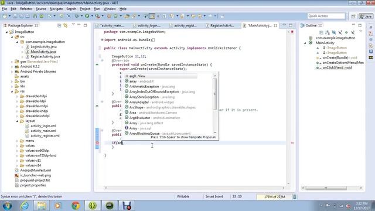Click the Debug bug icon in toolbar
The image size is (375, 211).
77,16
